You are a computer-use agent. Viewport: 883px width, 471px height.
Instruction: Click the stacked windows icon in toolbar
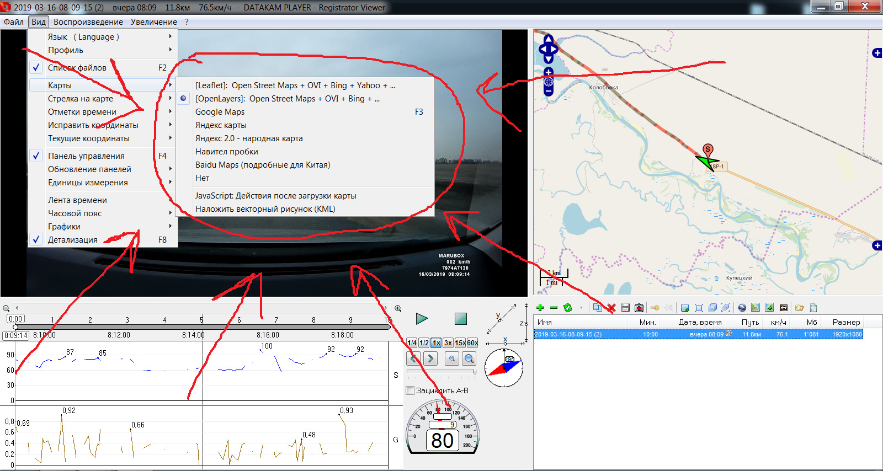712,308
